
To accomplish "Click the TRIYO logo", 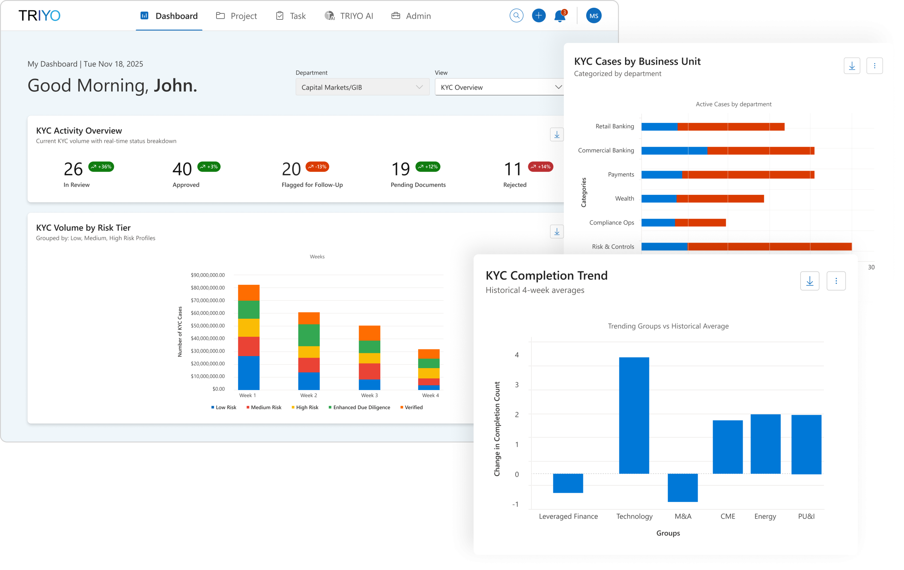I will point(40,16).
